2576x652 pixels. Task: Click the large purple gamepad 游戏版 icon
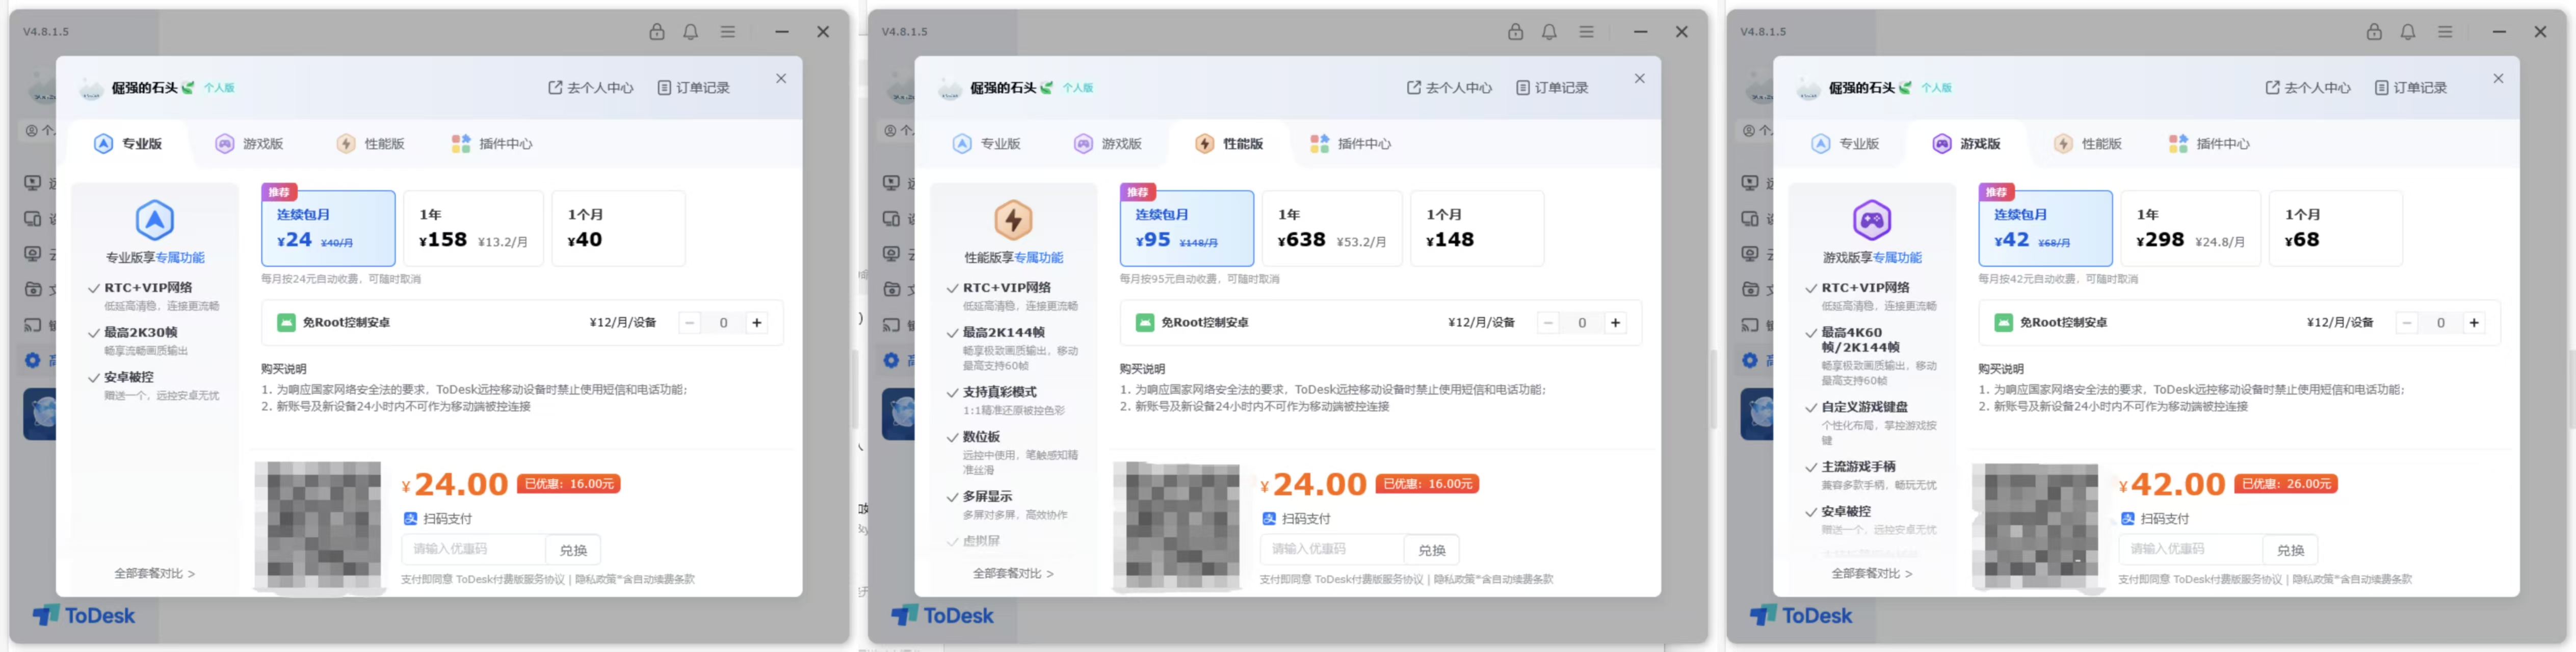pos(1871,220)
